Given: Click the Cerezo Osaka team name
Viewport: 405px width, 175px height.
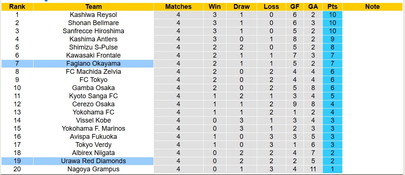Looking at the screenshot, I should 93,104.
